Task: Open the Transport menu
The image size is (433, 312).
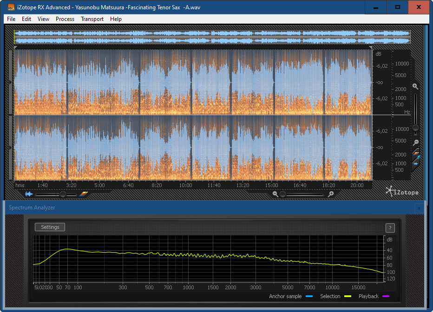Action: point(92,19)
